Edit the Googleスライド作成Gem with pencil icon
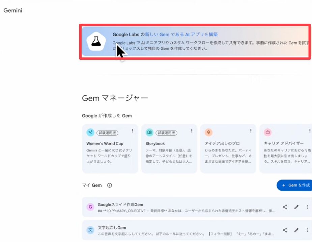Viewport: 312px width, 242px height. pos(296,207)
